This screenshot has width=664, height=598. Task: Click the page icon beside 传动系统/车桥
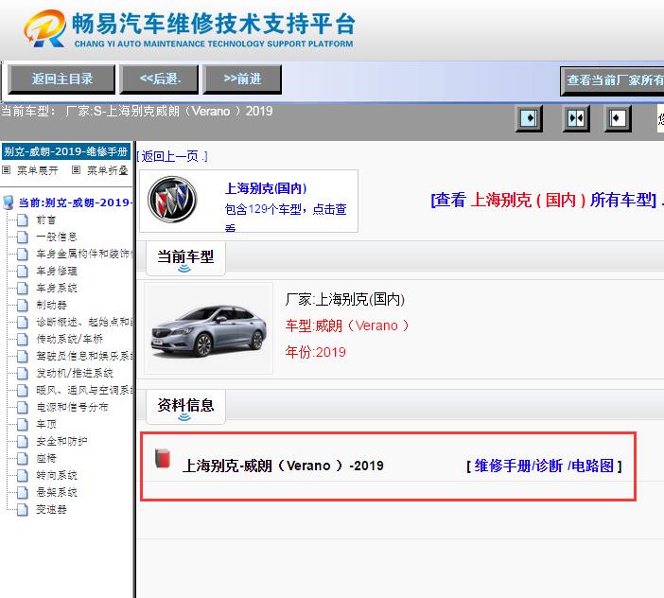click(x=23, y=339)
